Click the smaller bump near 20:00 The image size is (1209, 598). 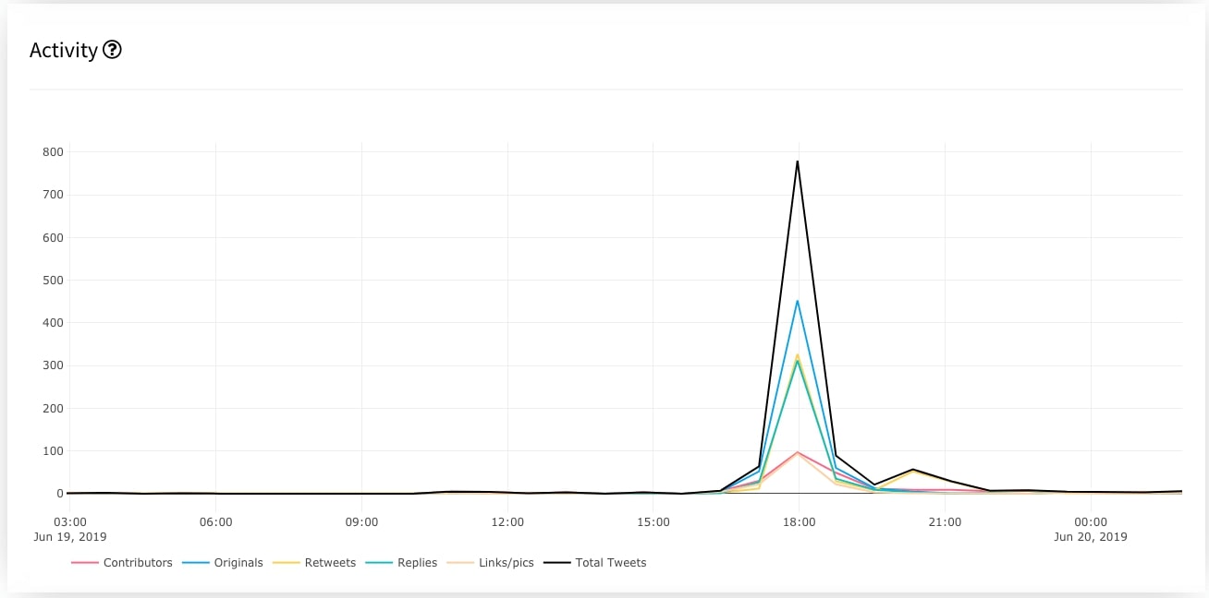[910, 470]
